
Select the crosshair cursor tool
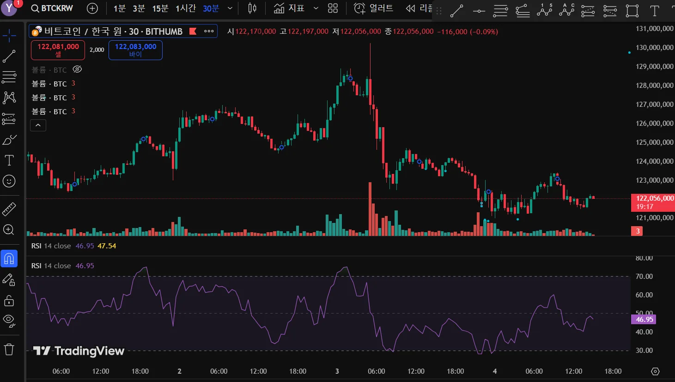(x=9, y=35)
